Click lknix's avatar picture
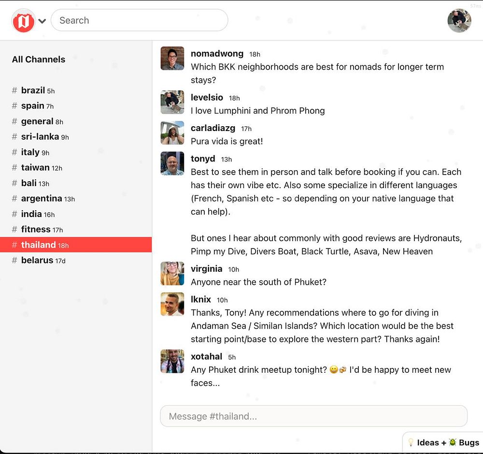The image size is (483, 454). [x=172, y=304]
